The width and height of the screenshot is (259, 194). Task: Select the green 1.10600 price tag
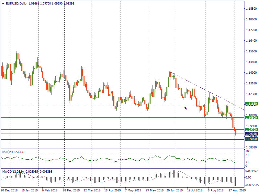point(251,118)
